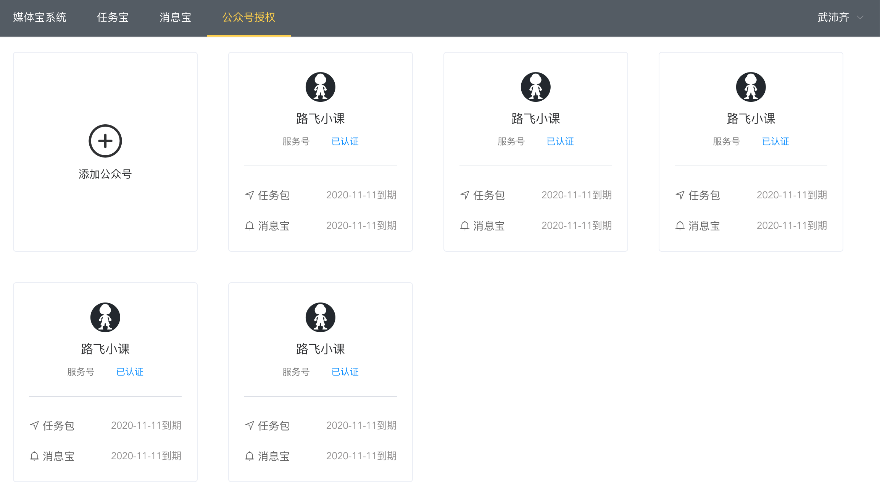Open the 媒体宝系统 home link
Viewport: 880px width, 489px height.
coord(40,18)
